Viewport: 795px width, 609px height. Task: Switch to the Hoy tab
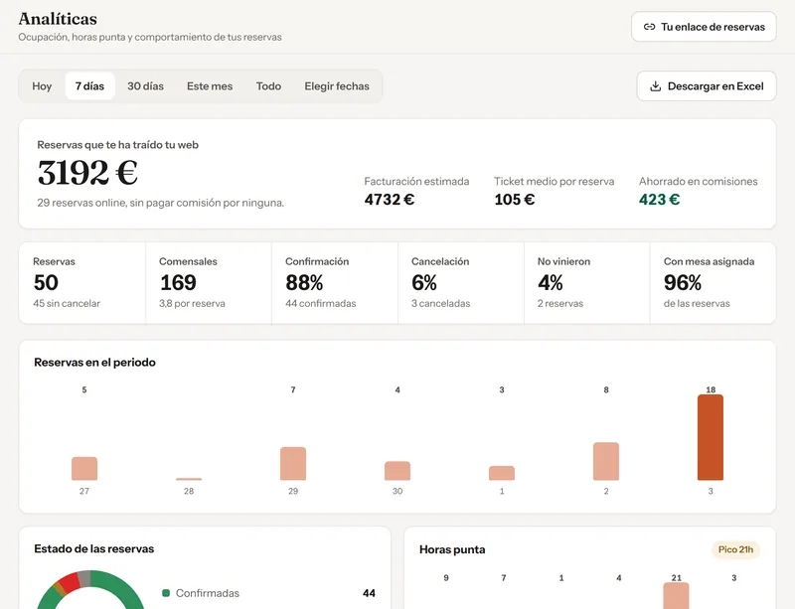(42, 86)
